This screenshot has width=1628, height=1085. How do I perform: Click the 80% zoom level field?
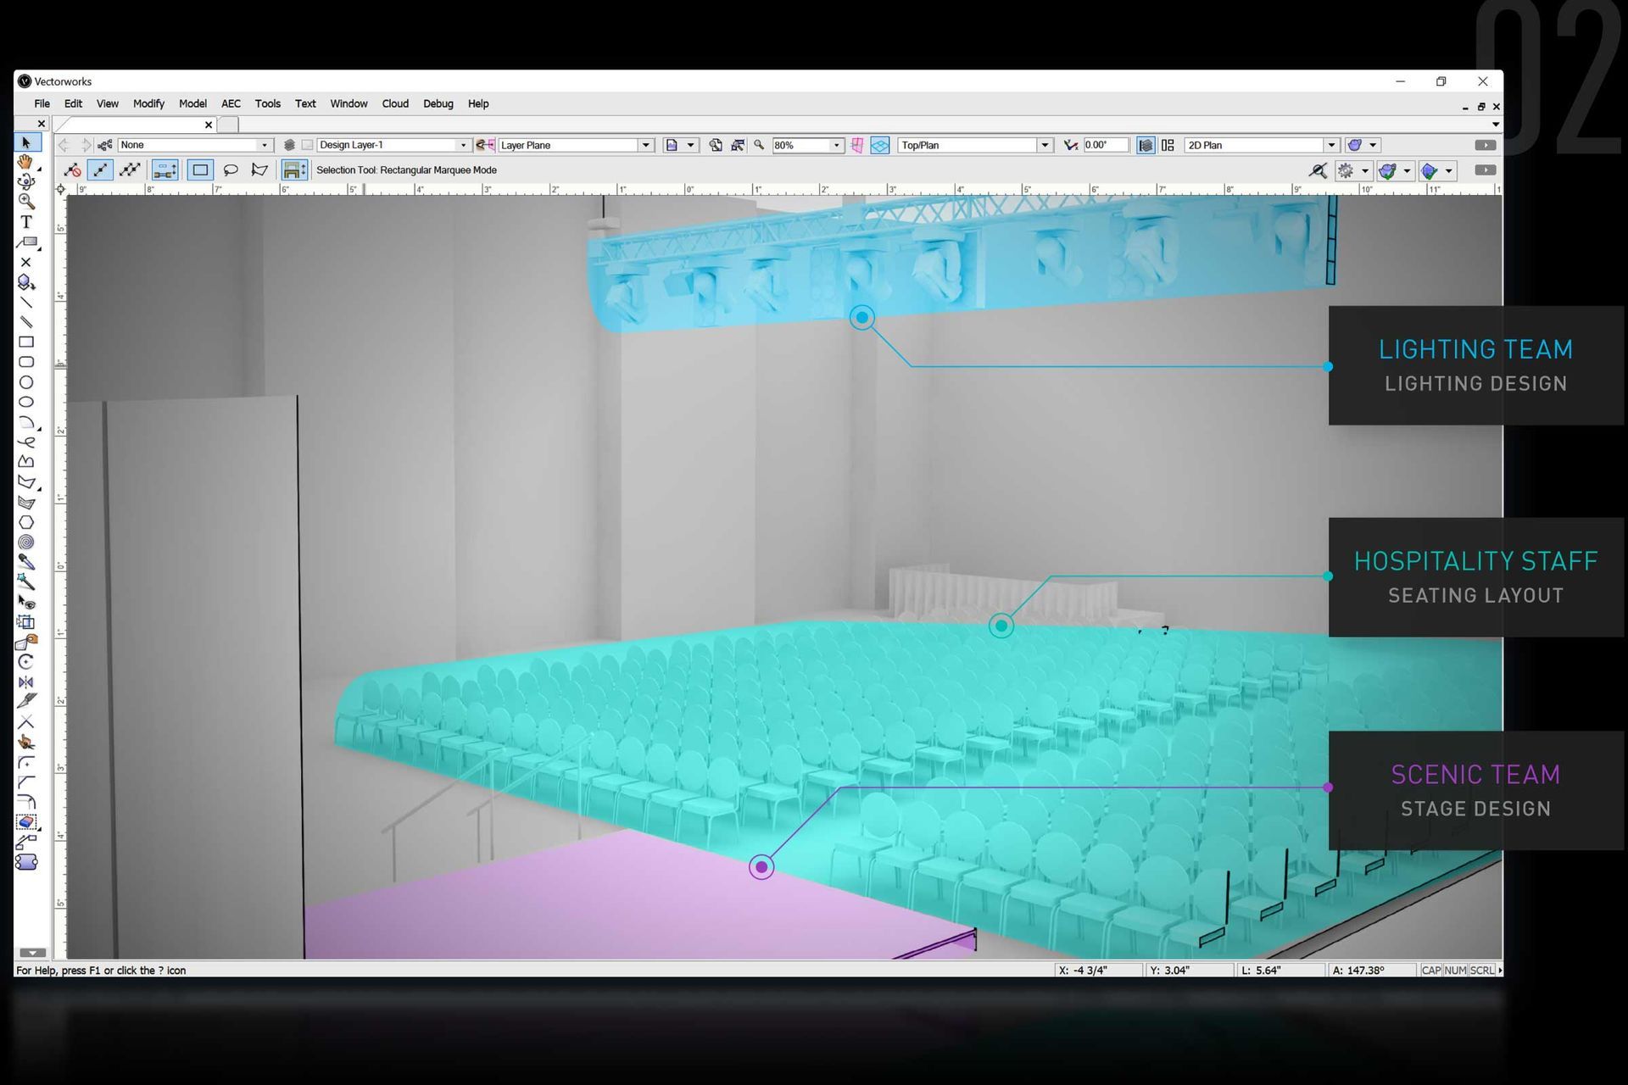(800, 146)
